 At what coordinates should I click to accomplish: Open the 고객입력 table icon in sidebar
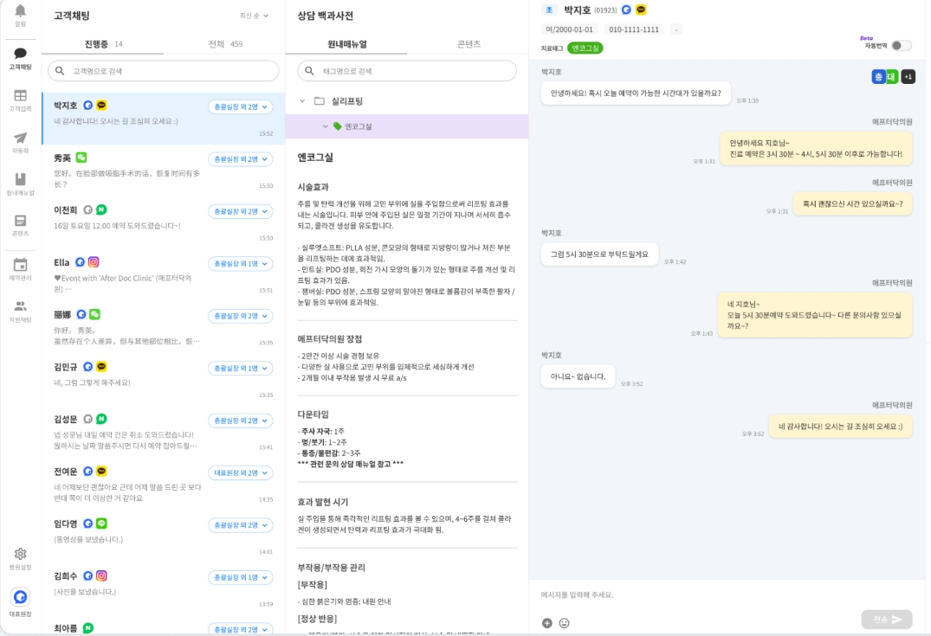[20, 95]
